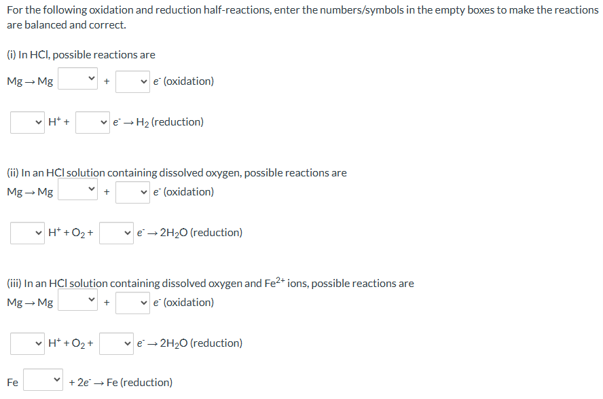Open the electron dropdown before e⁻ → 2H₂O in part (ii)

coord(116,232)
